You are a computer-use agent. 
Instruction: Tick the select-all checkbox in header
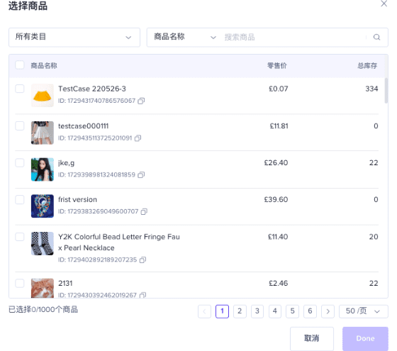20,65
